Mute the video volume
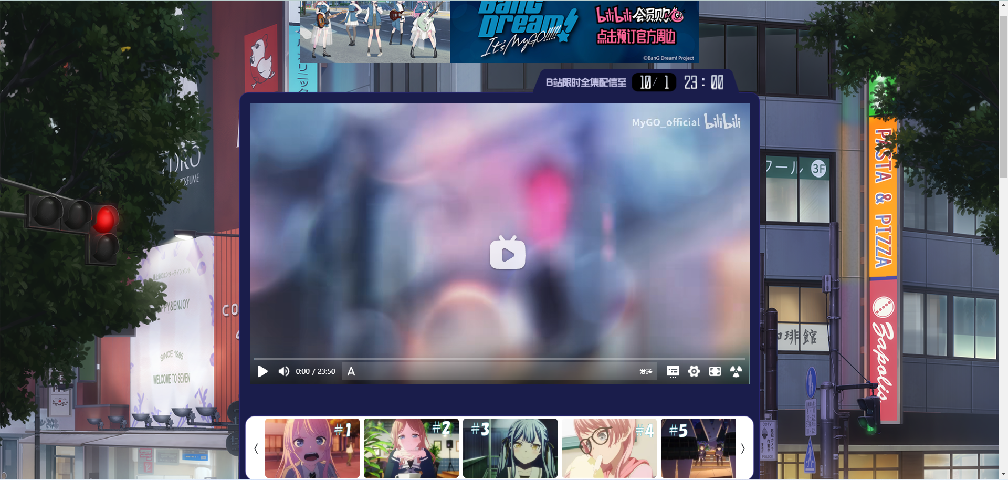This screenshot has width=1008, height=480. tap(284, 371)
